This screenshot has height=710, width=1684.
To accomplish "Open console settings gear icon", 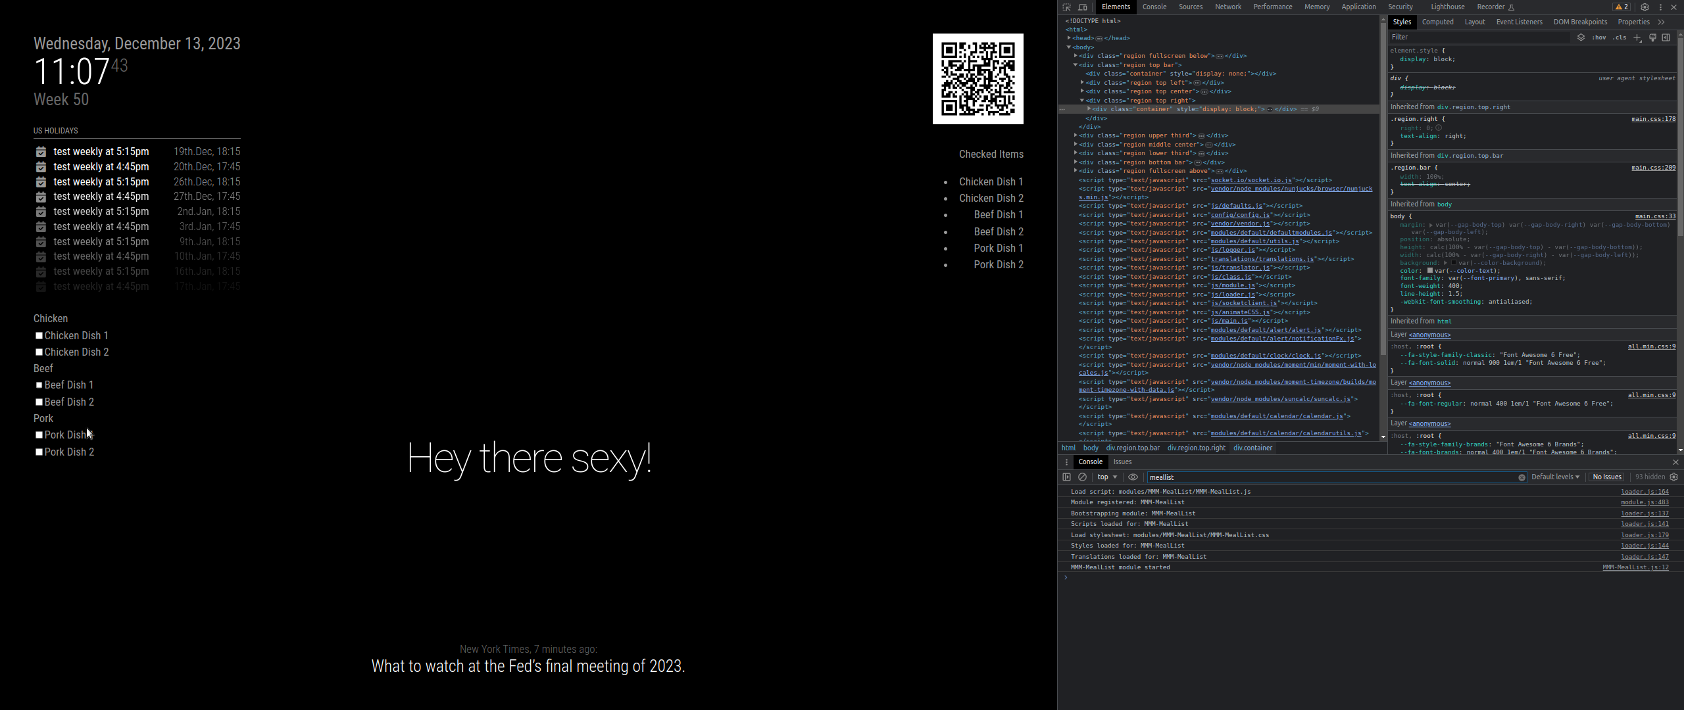I will click(1674, 477).
